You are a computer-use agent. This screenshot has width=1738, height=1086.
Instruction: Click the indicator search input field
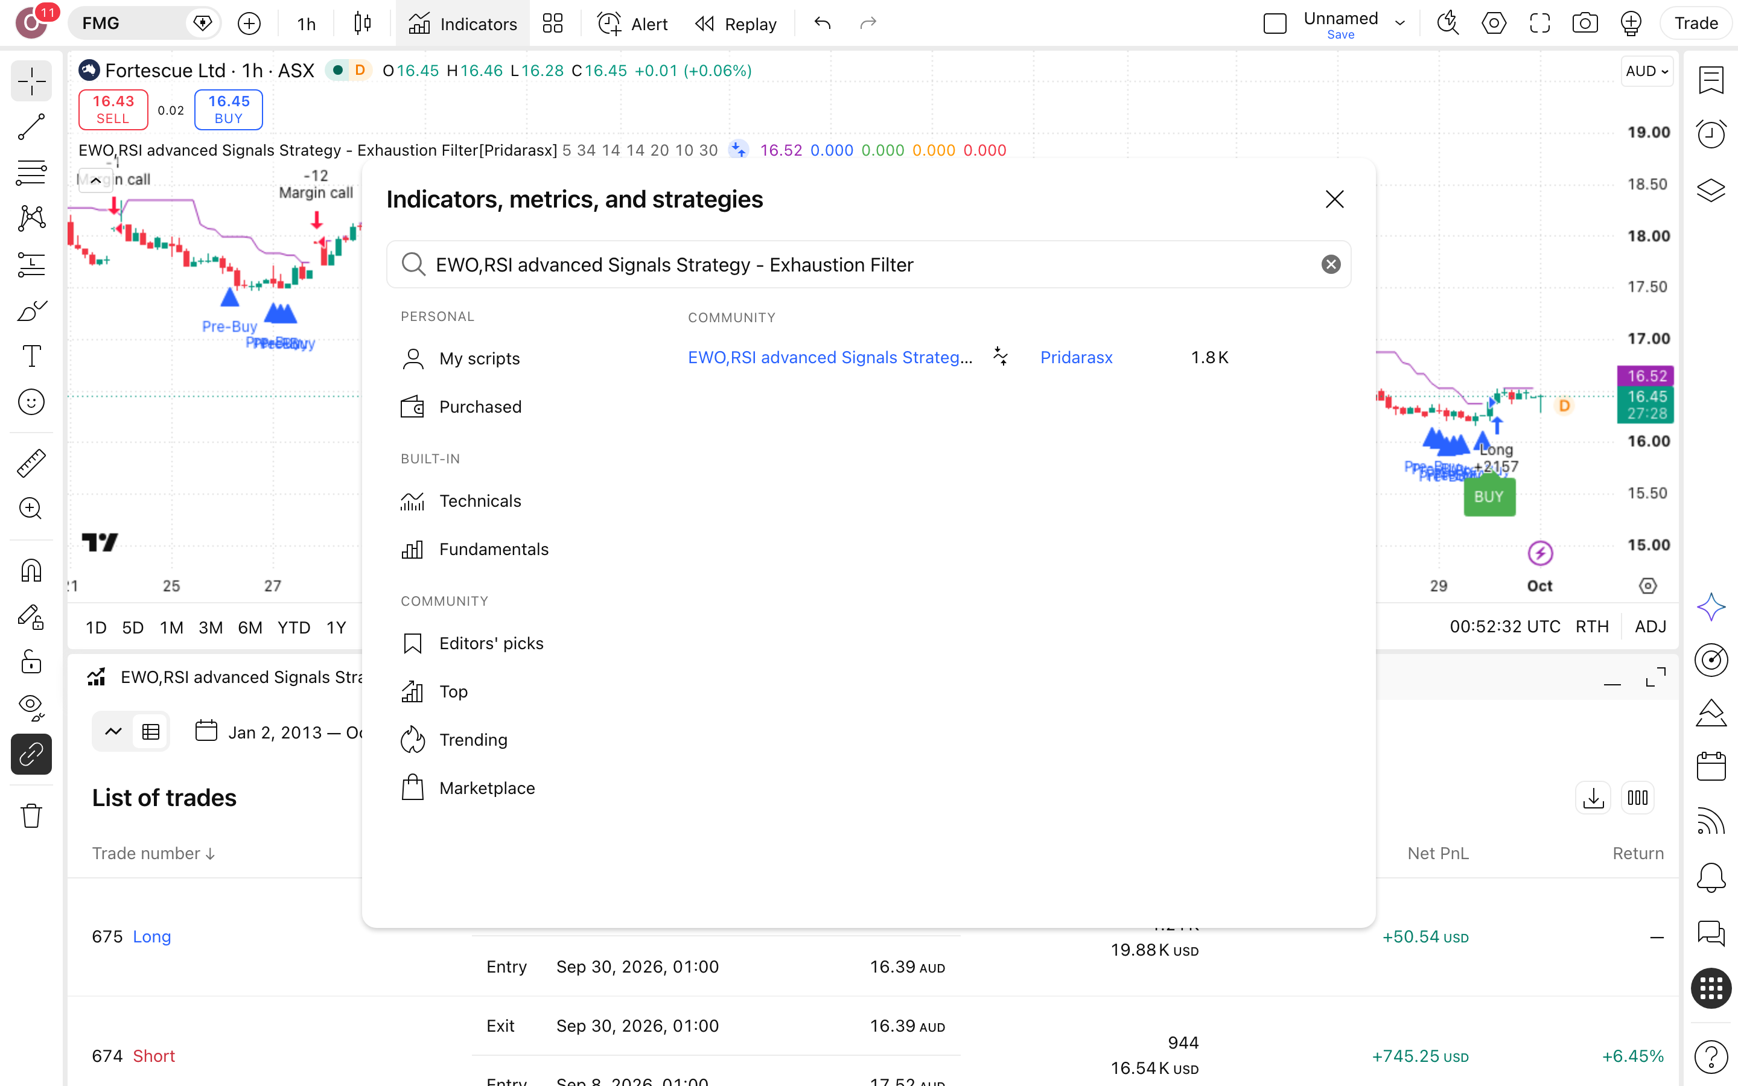868,264
